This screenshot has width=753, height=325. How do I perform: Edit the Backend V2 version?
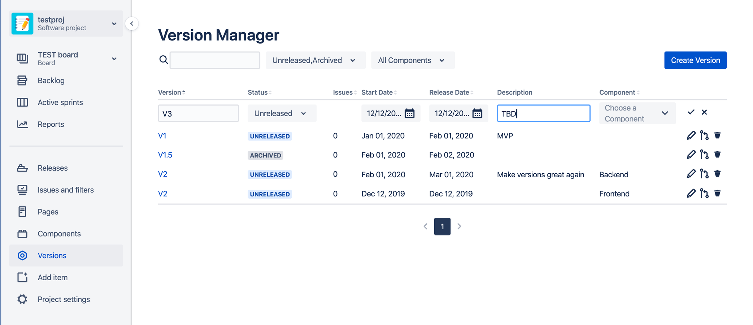[x=691, y=174]
